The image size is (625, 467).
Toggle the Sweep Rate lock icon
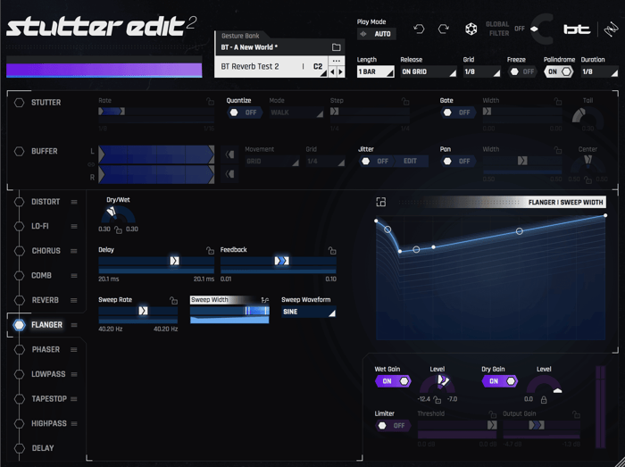(x=173, y=300)
